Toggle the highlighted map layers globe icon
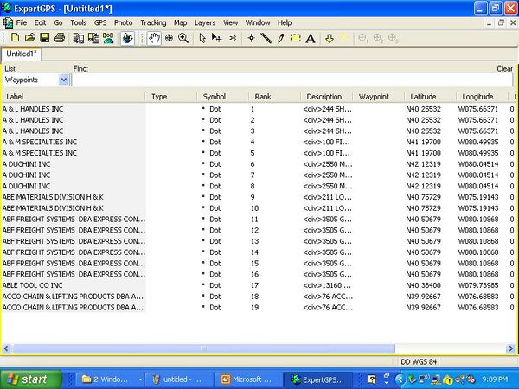519x389 pixels. 127,38
